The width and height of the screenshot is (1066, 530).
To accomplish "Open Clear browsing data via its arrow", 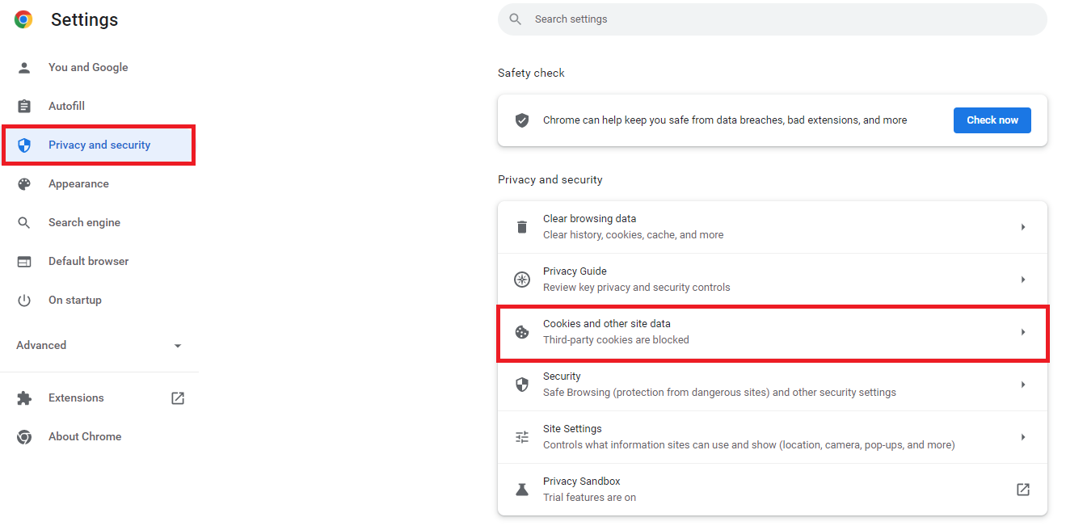I will (1022, 227).
